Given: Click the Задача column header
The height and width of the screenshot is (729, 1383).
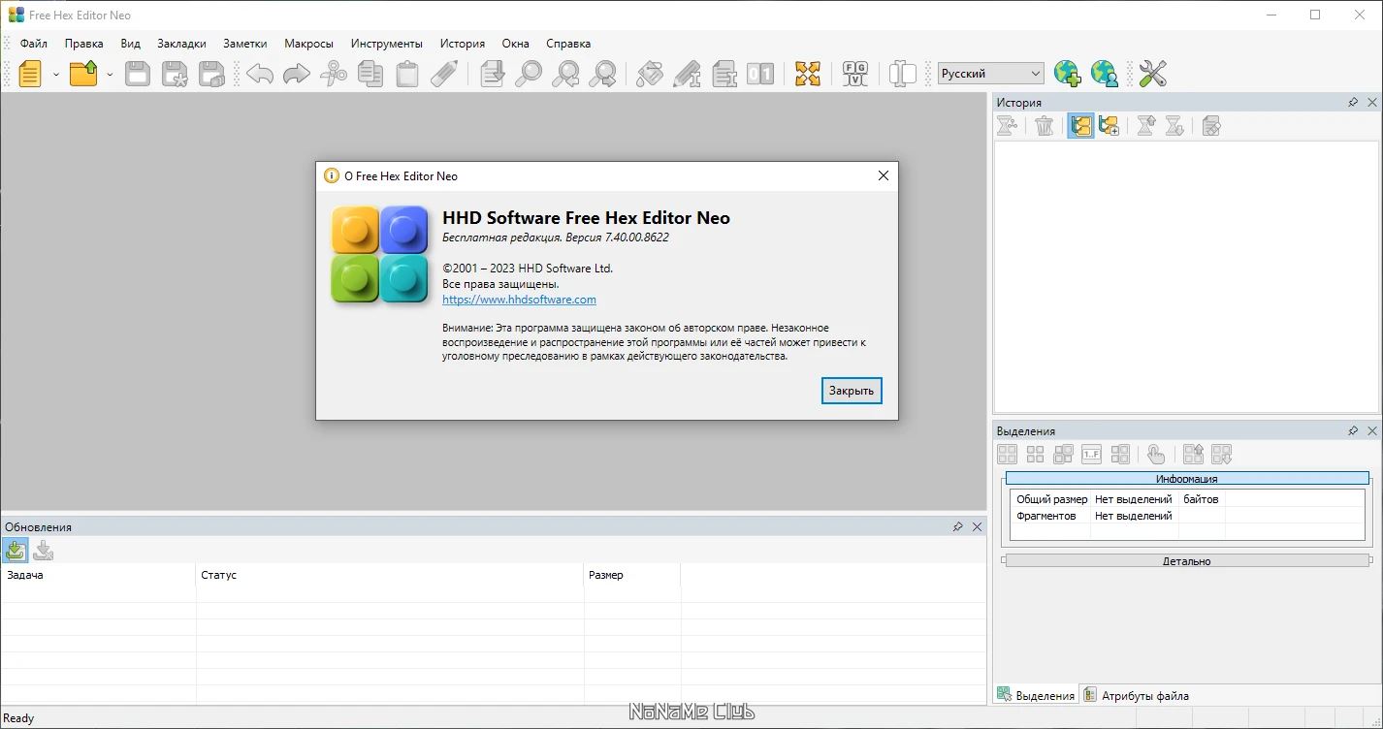Looking at the screenshot, I should tap(98, 575).
